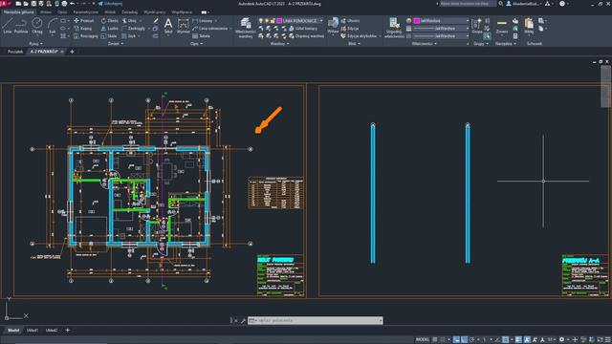Insert text with the Tekst tool
Image resolution: width=612 pixels, height=344 pixels.
pos(168,26)
